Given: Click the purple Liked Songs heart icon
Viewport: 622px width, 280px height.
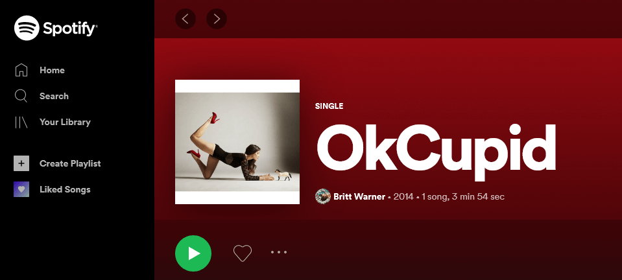Looking at the screenshot, I should pyautogui.click(x=21, y=189).
